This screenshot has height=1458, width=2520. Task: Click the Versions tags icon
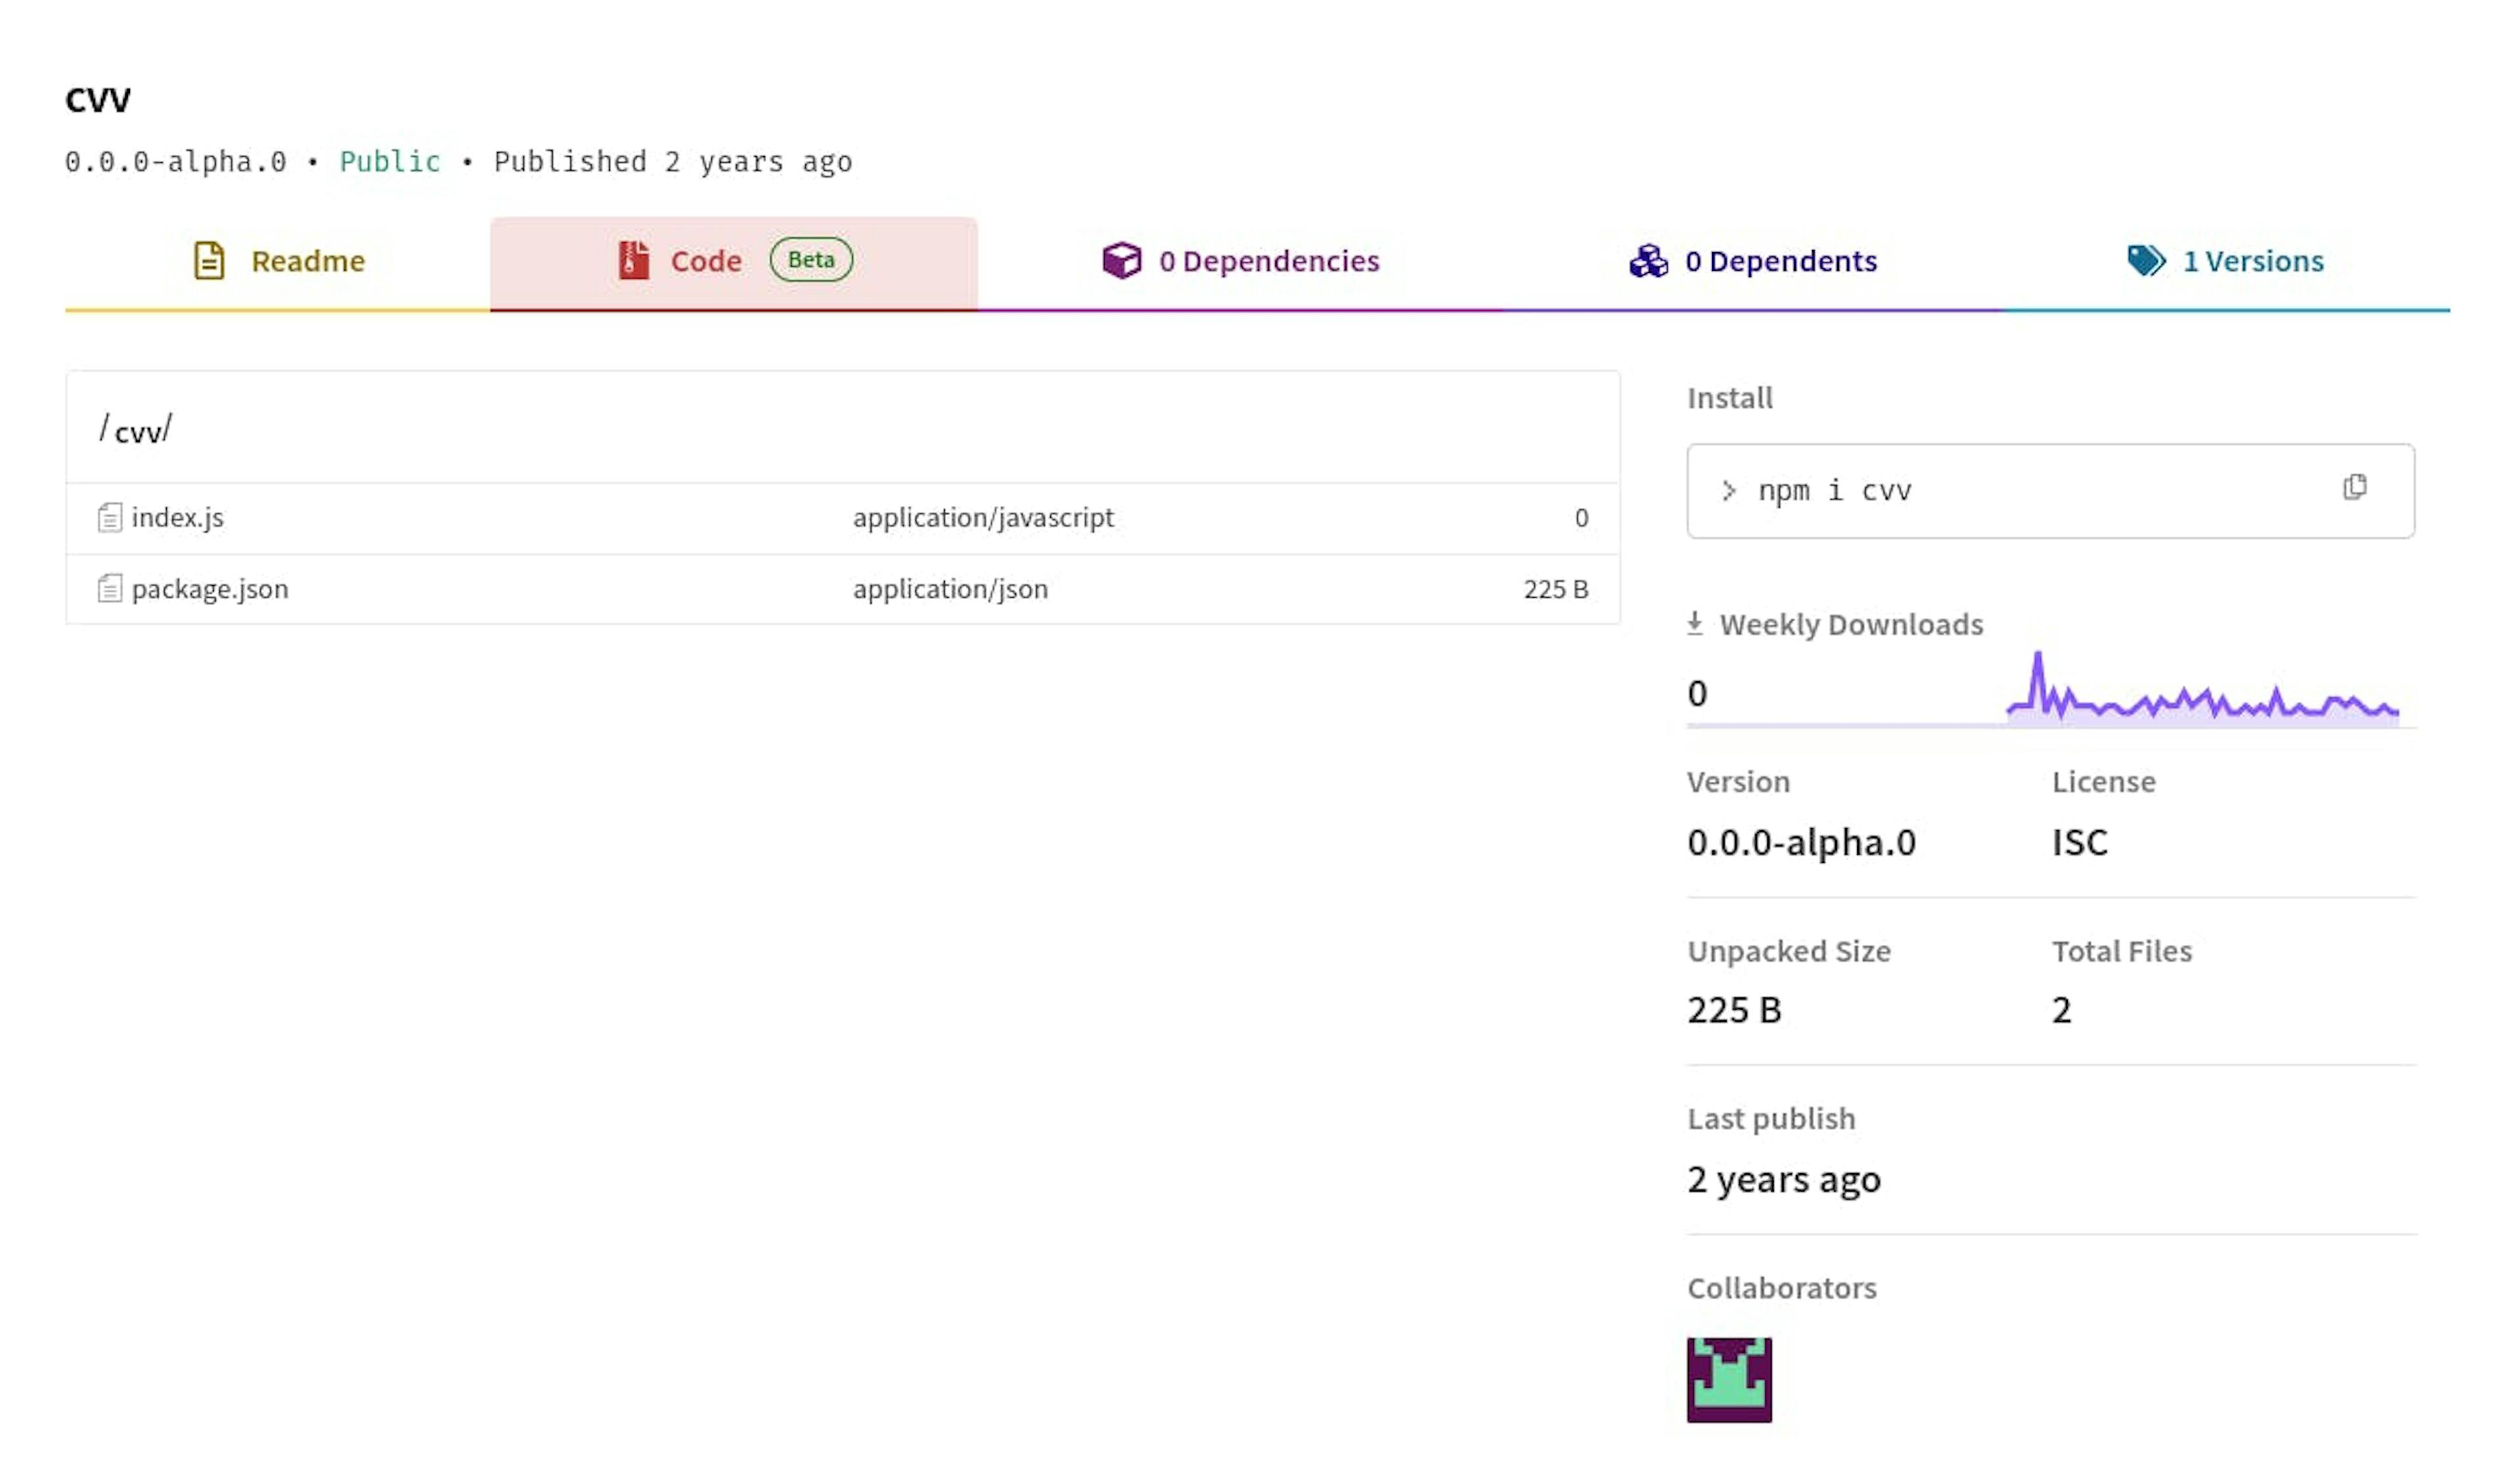click(2146, 261)
